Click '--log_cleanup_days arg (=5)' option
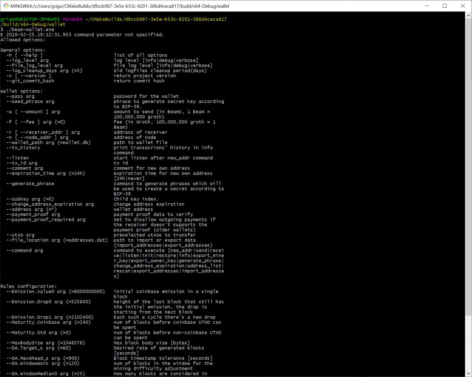 (44, 71)
